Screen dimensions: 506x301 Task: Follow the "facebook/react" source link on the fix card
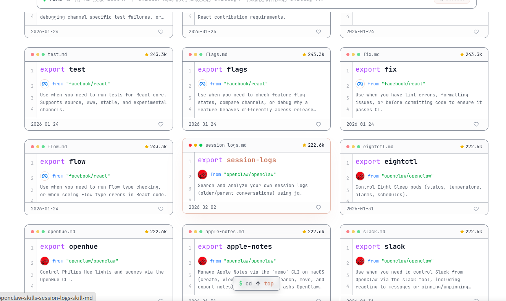click(x=403, y=84)
